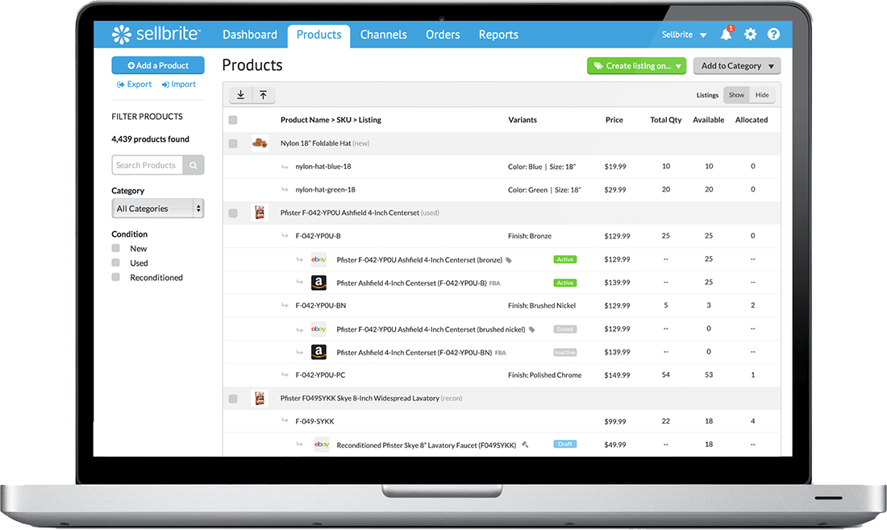Open the Add to Category dropdown

pos(737,65)
